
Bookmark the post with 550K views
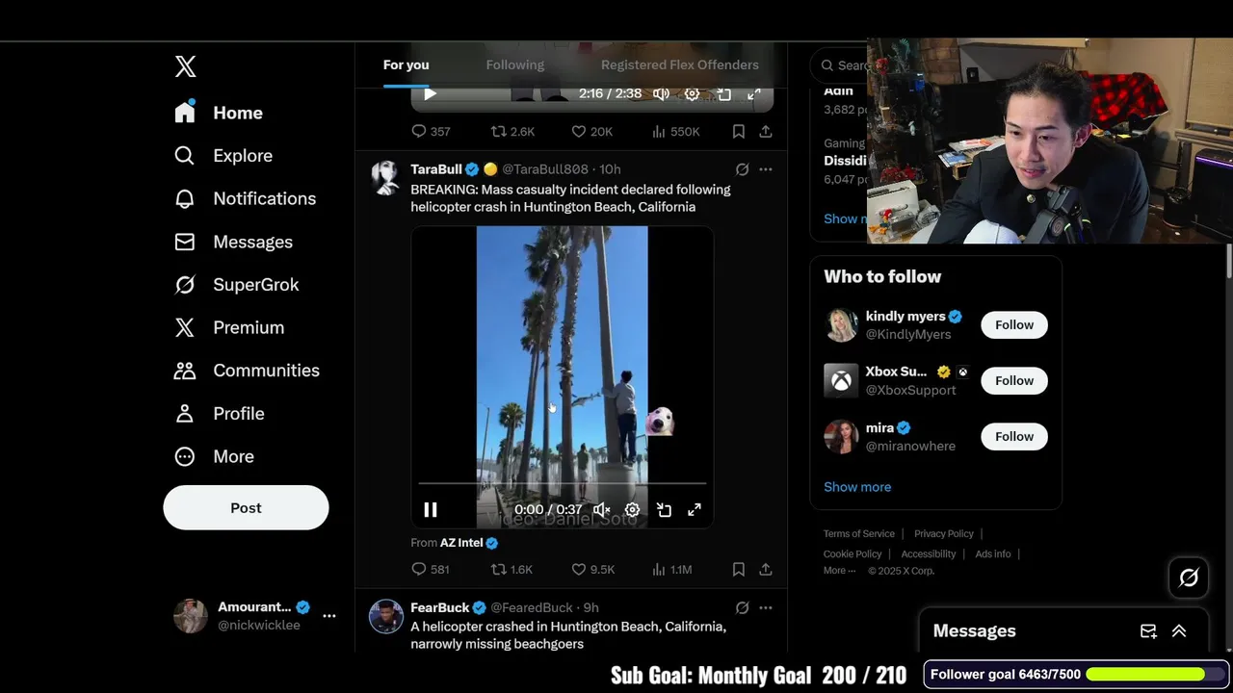point(738,131)
